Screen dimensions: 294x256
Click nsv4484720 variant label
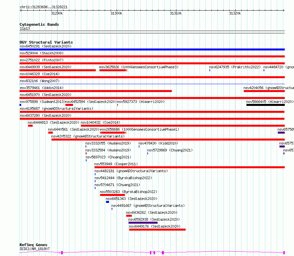[278, 67]
